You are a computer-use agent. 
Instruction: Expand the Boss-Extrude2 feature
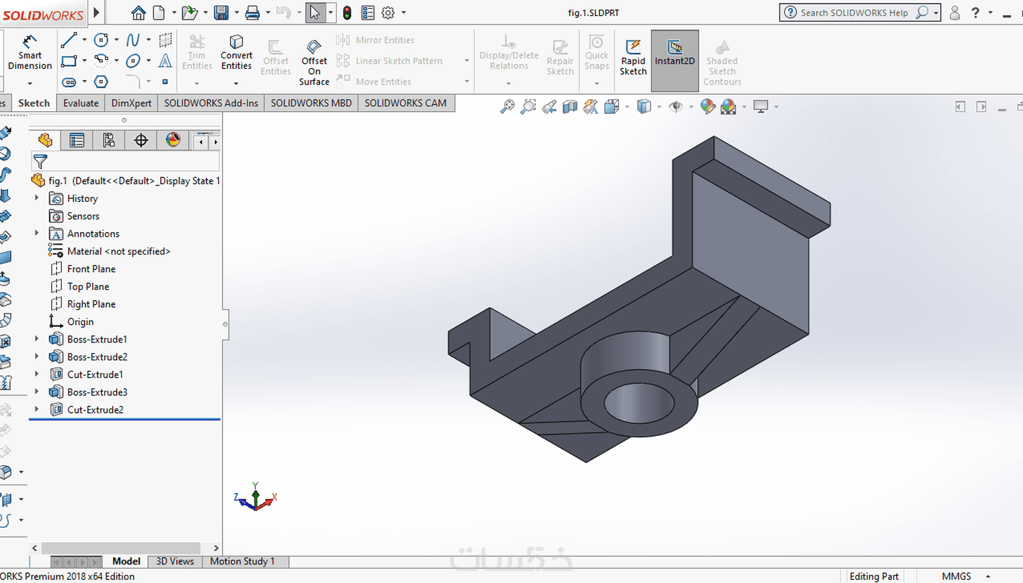tap(37, 356)
